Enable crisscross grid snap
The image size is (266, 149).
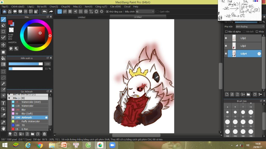click(70, 11)
